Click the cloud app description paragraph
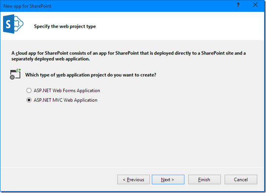266x193 pixels. pyautogui.click(x=128, y=56)
